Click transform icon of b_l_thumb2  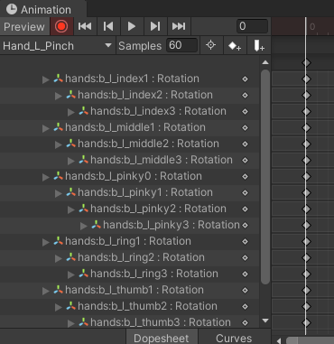click(70, 306)
